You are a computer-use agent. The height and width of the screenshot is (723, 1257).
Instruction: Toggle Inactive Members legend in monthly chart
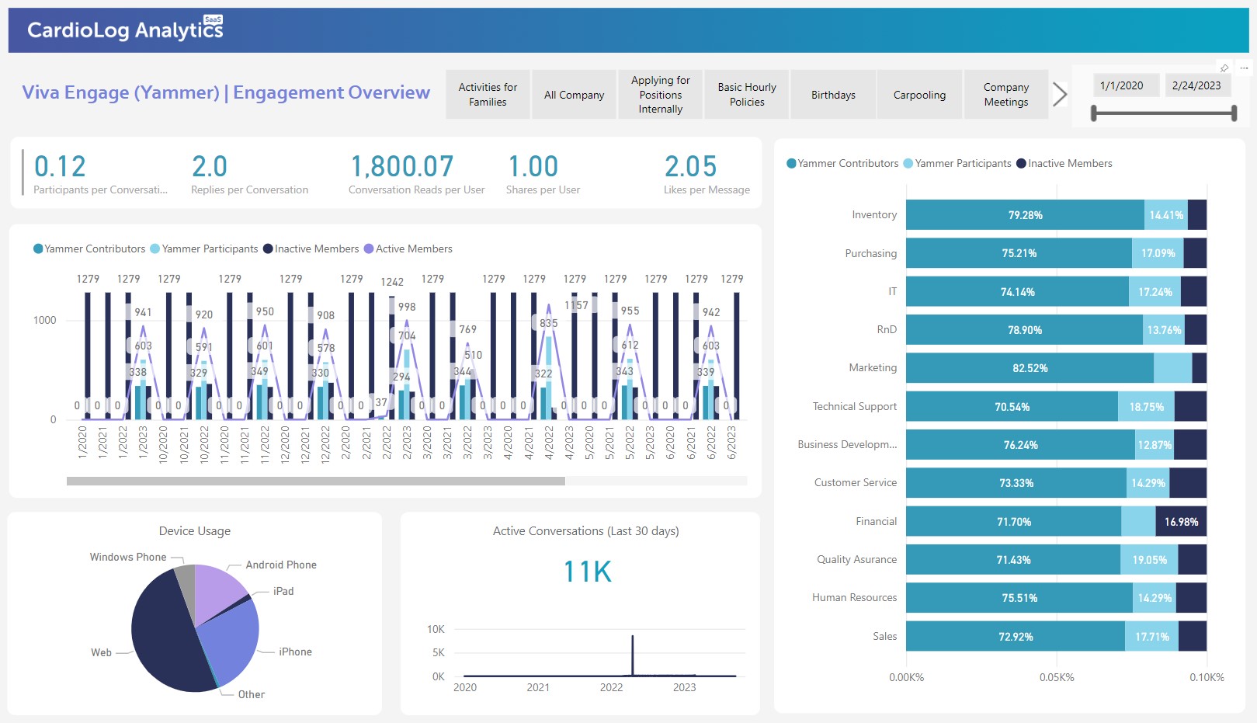[x=311, y=249]
